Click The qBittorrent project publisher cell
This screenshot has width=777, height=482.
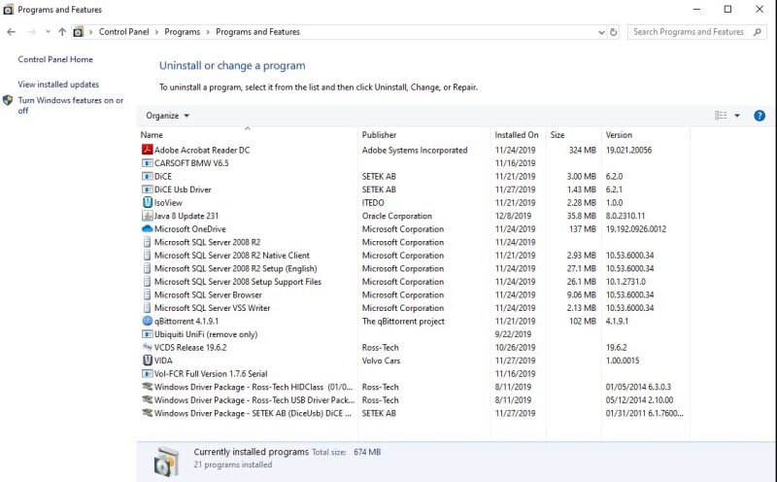(x=403, y=321)
